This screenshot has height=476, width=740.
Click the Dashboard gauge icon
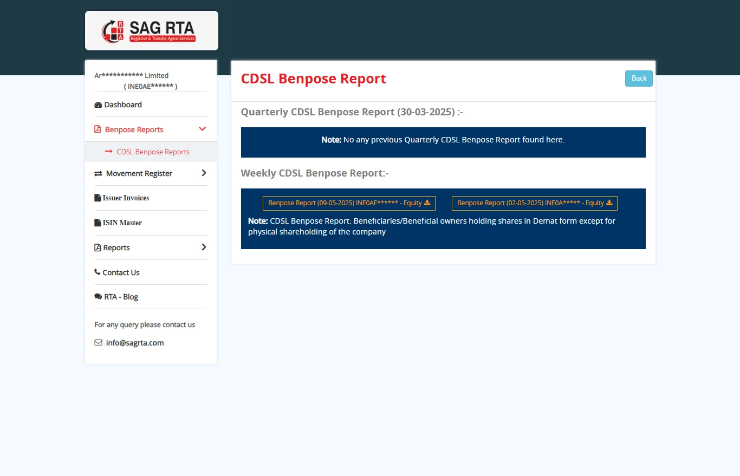click(x=98, y=105)
